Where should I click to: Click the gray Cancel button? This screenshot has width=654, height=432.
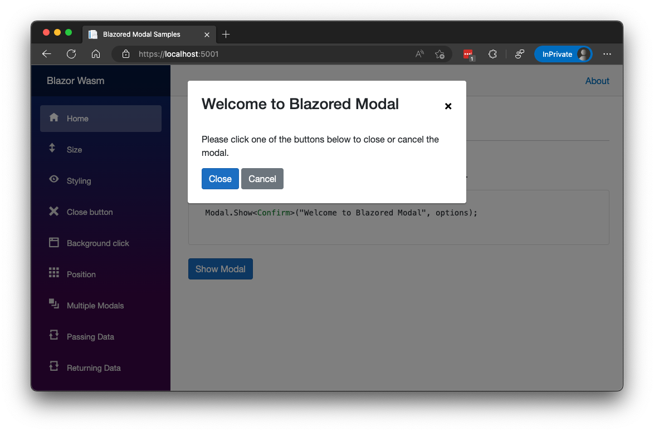point(262,179)
